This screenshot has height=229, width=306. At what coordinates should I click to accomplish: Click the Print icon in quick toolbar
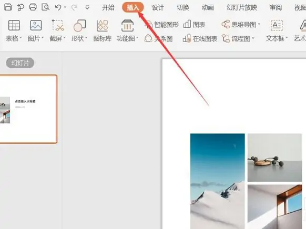[33, 7]
